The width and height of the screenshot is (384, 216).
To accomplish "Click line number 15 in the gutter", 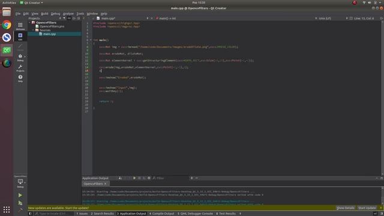I will point(86,71).
